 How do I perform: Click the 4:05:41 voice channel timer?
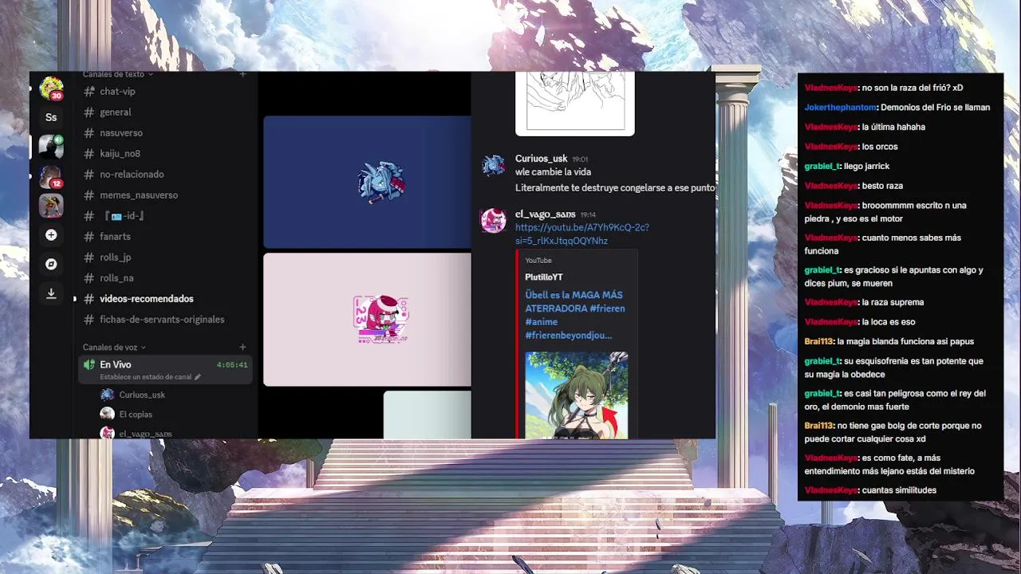click(232, 365)
